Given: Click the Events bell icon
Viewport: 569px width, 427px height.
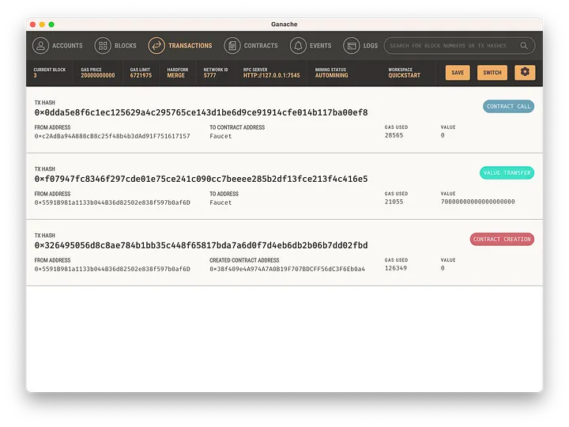Looking at the screenshot, I should tap(298, 46).
